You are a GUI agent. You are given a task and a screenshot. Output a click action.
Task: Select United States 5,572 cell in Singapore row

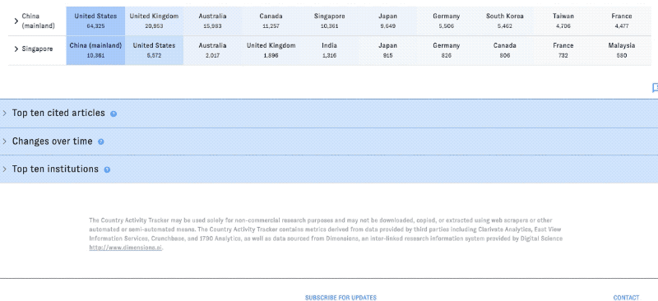pos(154,50)
